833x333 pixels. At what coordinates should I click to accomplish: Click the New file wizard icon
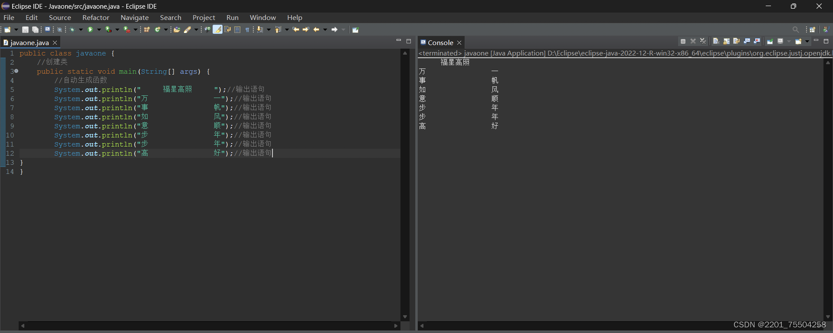coord(7,29)
